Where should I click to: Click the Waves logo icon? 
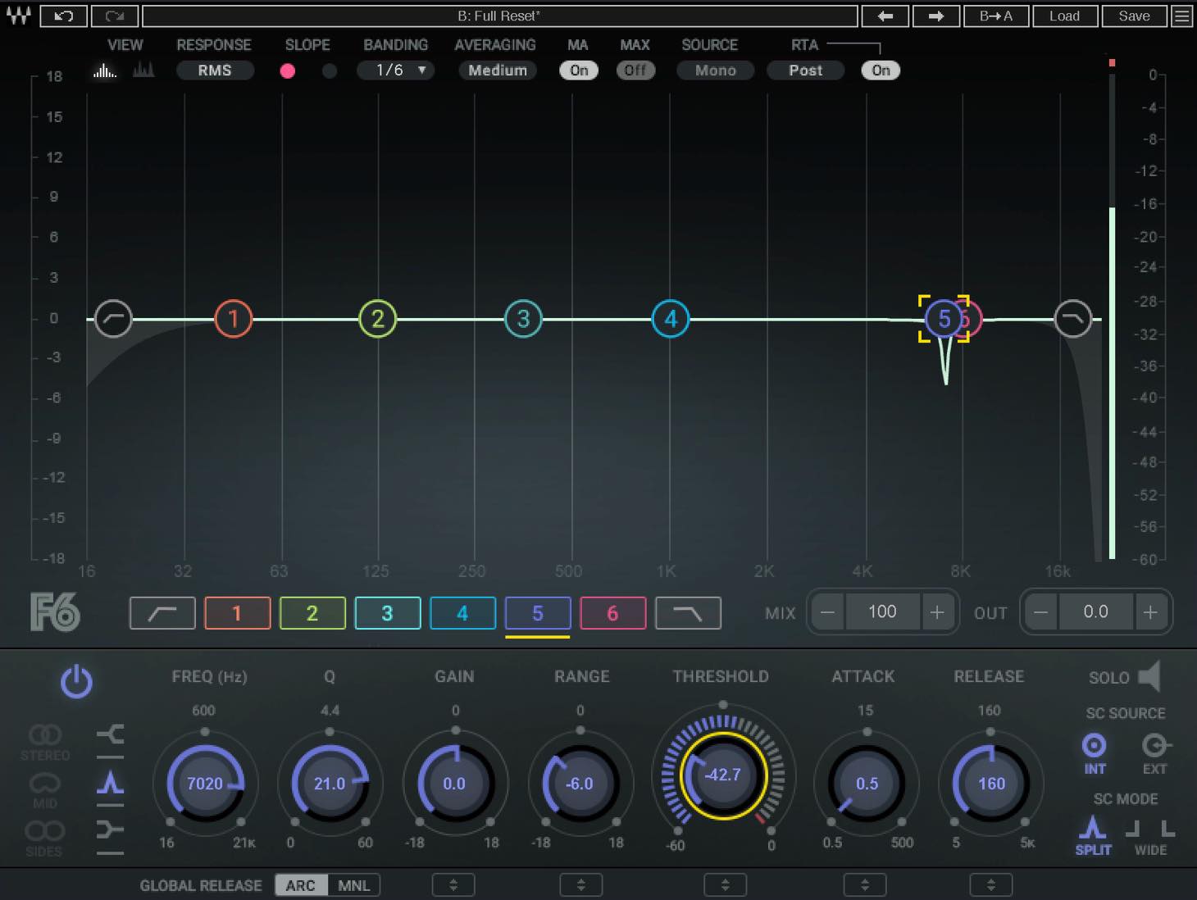pos(18,16)
